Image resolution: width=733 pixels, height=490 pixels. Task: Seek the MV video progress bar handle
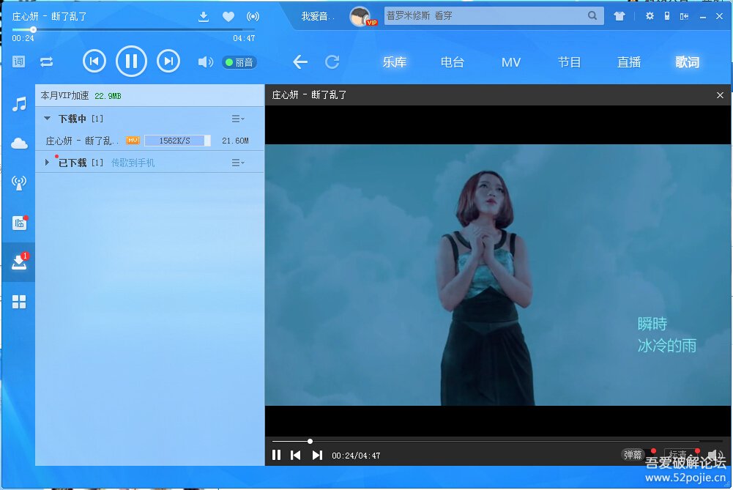(310, 441)
